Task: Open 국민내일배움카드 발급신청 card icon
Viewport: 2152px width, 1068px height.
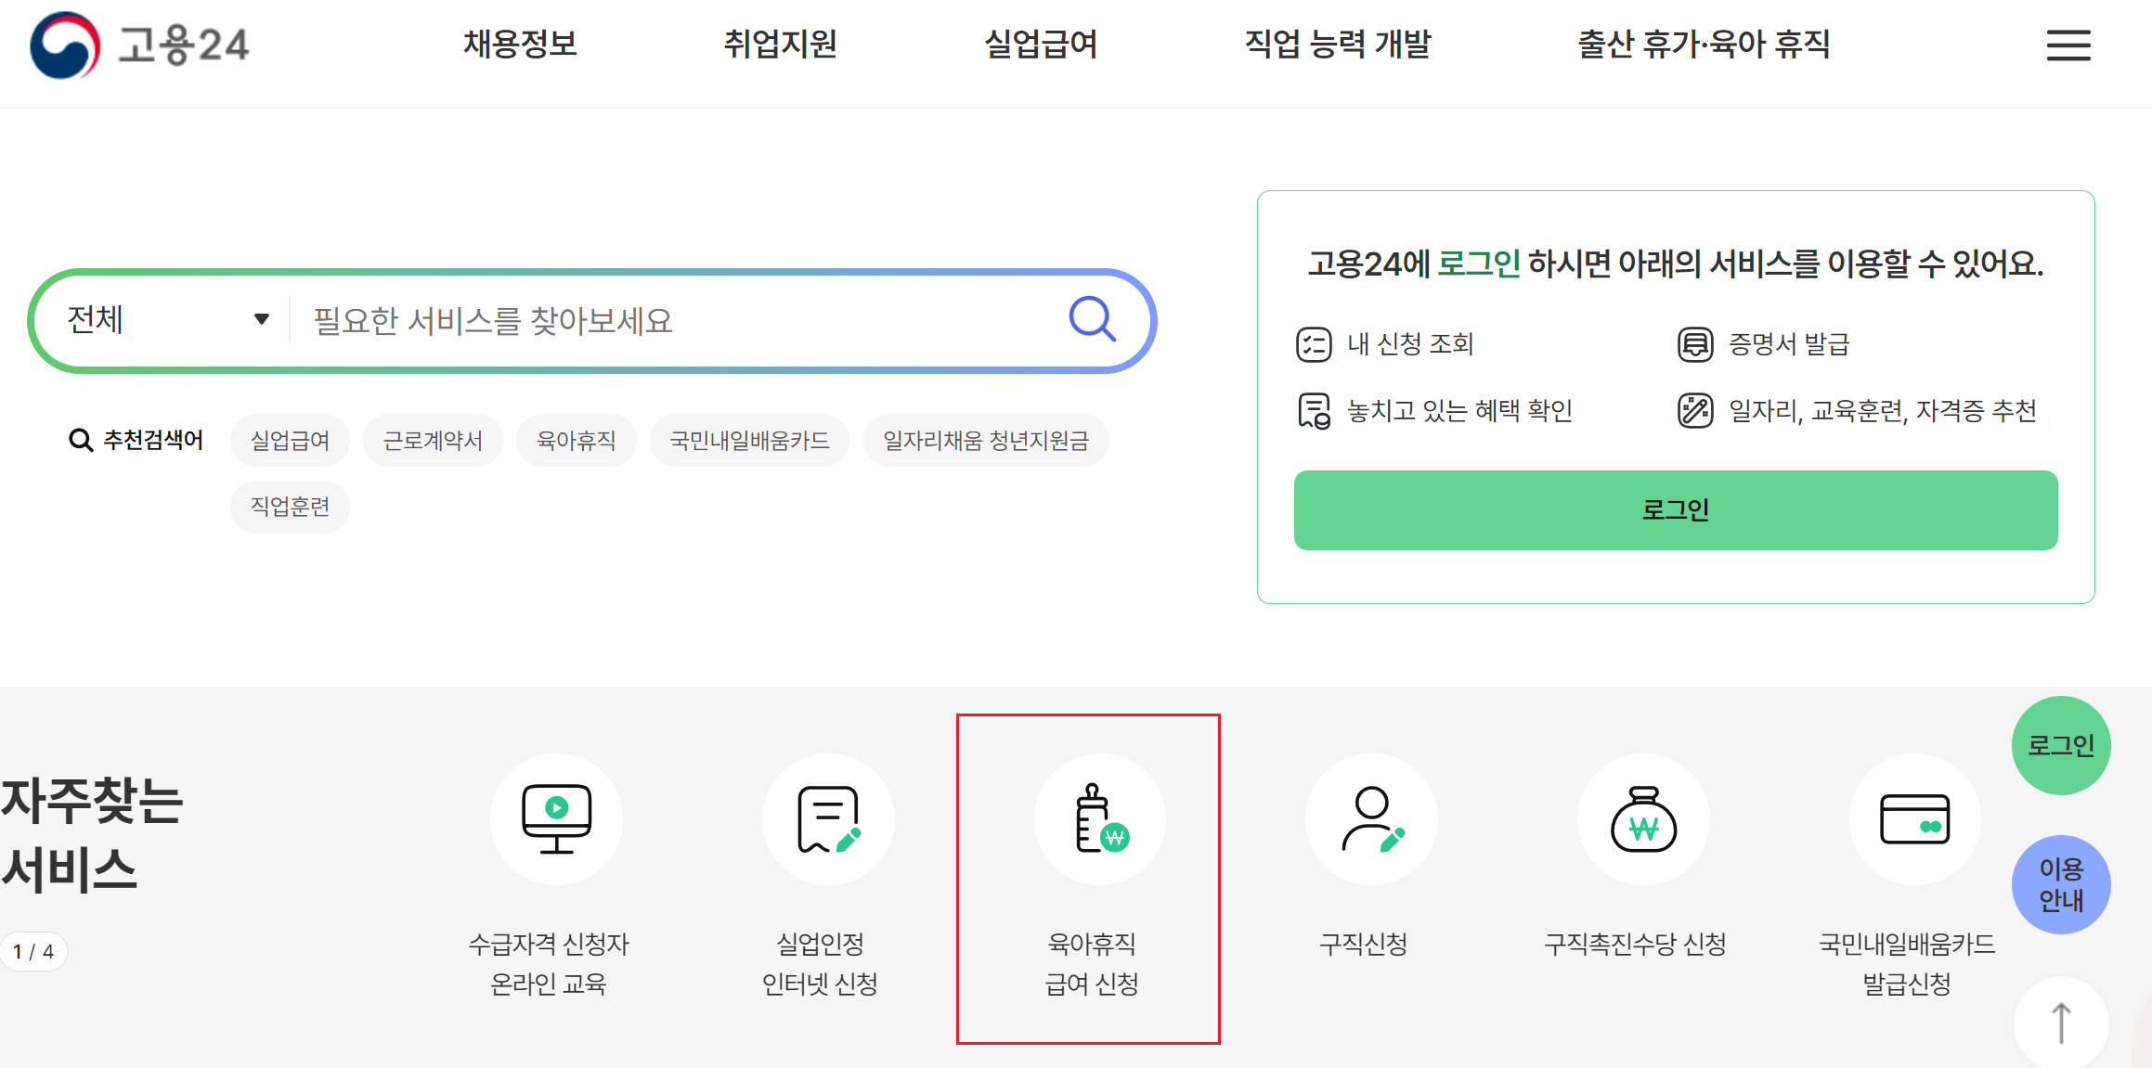Action: (x=1913, y=819)
